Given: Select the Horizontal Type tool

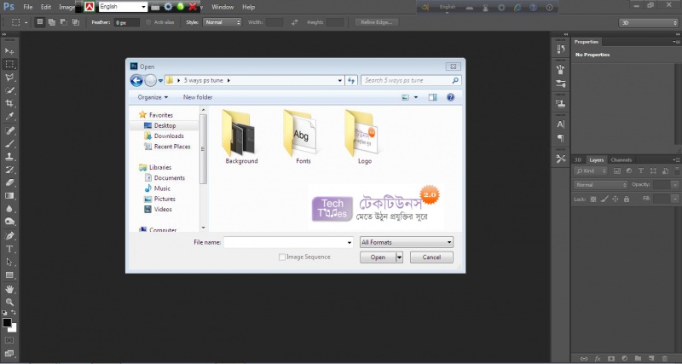Looking at the screenshot, I should tap(9, 249).
